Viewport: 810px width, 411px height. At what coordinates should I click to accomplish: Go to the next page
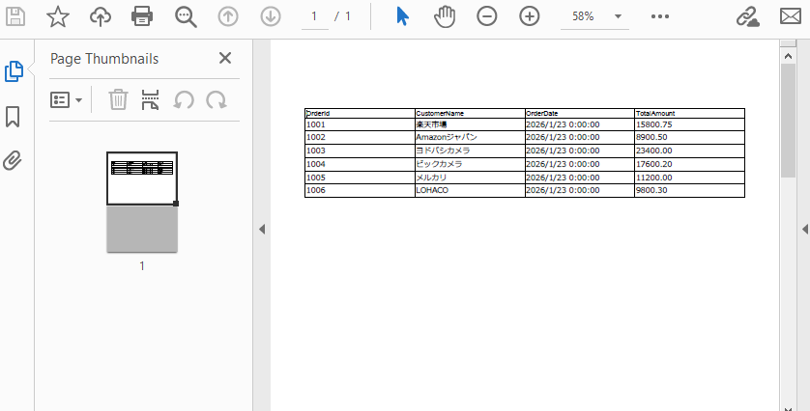(271, 16)
